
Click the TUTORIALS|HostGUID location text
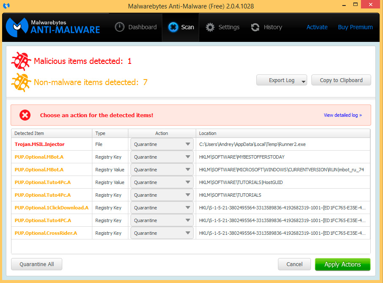click(241, 182)
